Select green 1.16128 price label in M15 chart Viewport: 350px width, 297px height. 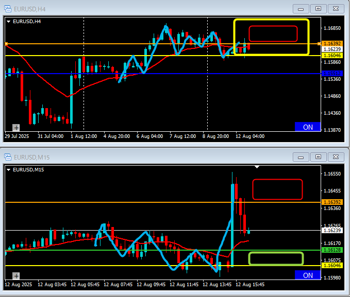[332, 250]
